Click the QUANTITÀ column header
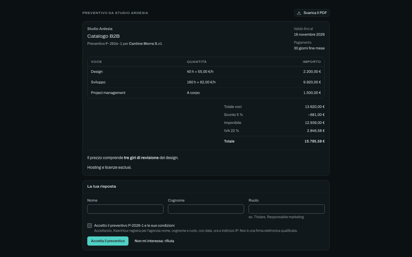This screenshot has height=257, width=412. coord(197,62)
